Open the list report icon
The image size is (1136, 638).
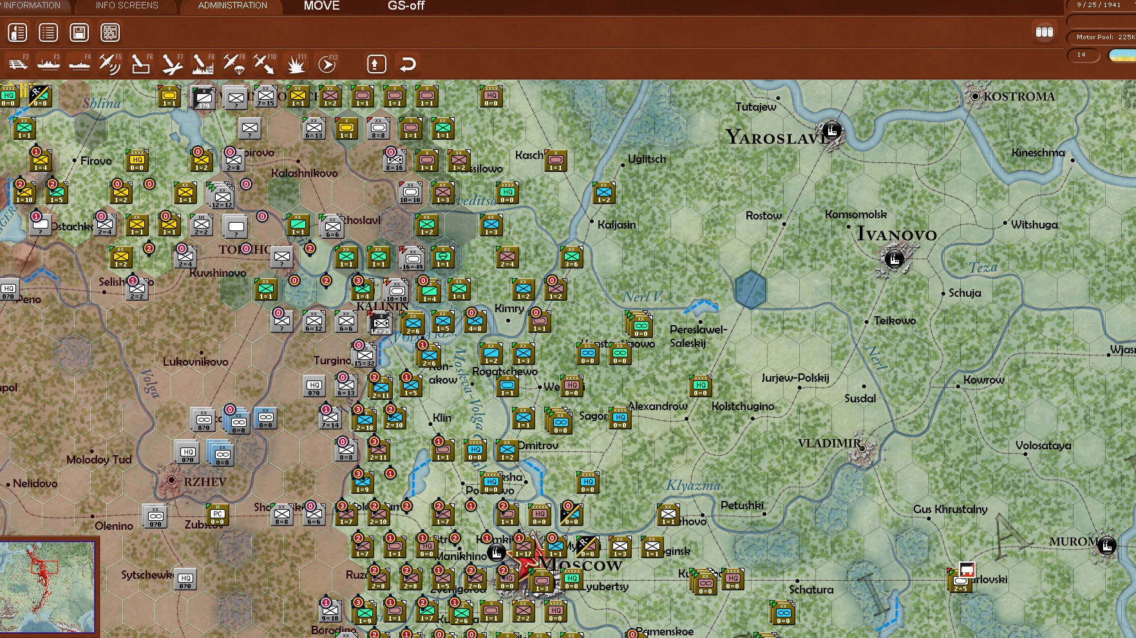48,32
